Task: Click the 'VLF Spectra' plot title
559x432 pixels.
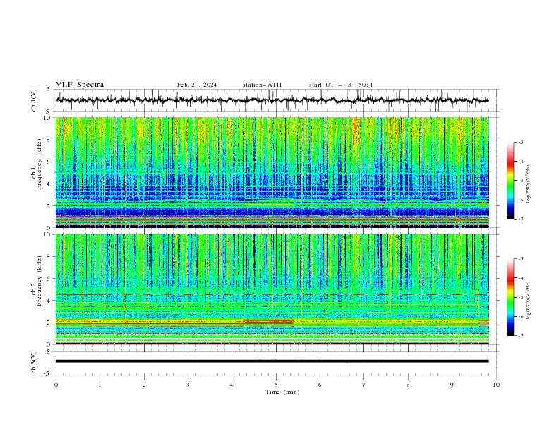Action: pos(80,85)
